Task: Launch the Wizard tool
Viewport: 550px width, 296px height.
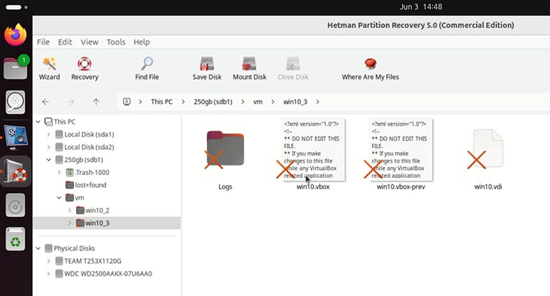Action: click(x=49, y=68)
